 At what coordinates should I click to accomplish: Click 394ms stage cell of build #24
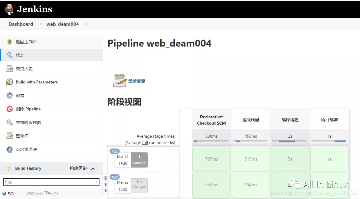click(x=251, y=185)
